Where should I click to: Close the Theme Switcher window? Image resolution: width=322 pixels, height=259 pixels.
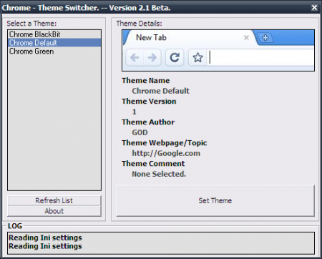pos(315,8)
